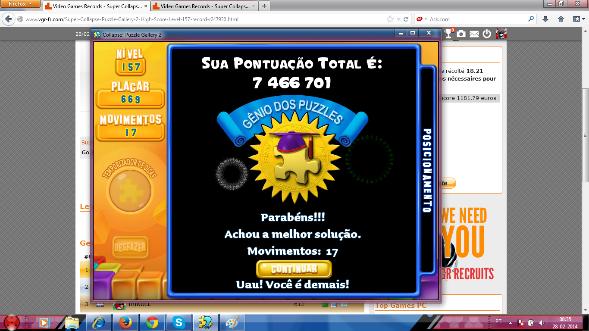Click the yellow Continuar button
589x331 pixels.
pos(294,269)
